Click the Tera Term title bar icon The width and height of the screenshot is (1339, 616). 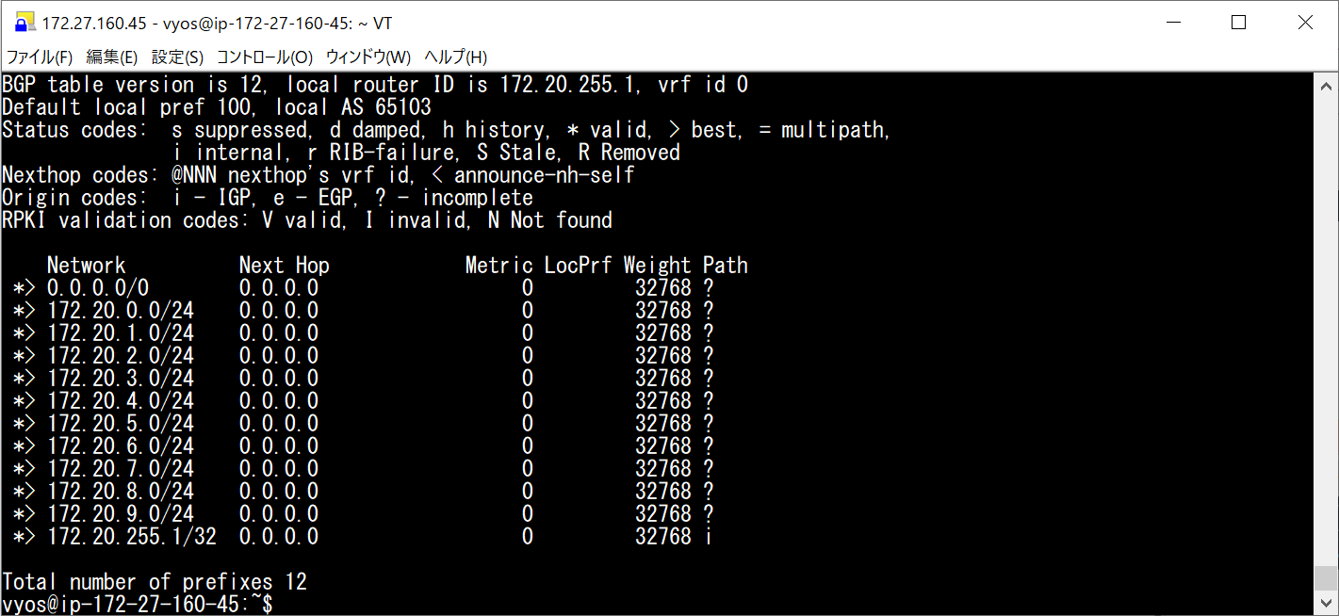pos(24,23)
